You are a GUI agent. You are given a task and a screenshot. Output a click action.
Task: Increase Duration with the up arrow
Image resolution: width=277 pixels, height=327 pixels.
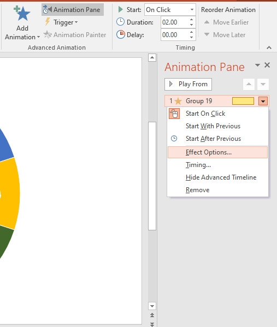tap(192, 20)
